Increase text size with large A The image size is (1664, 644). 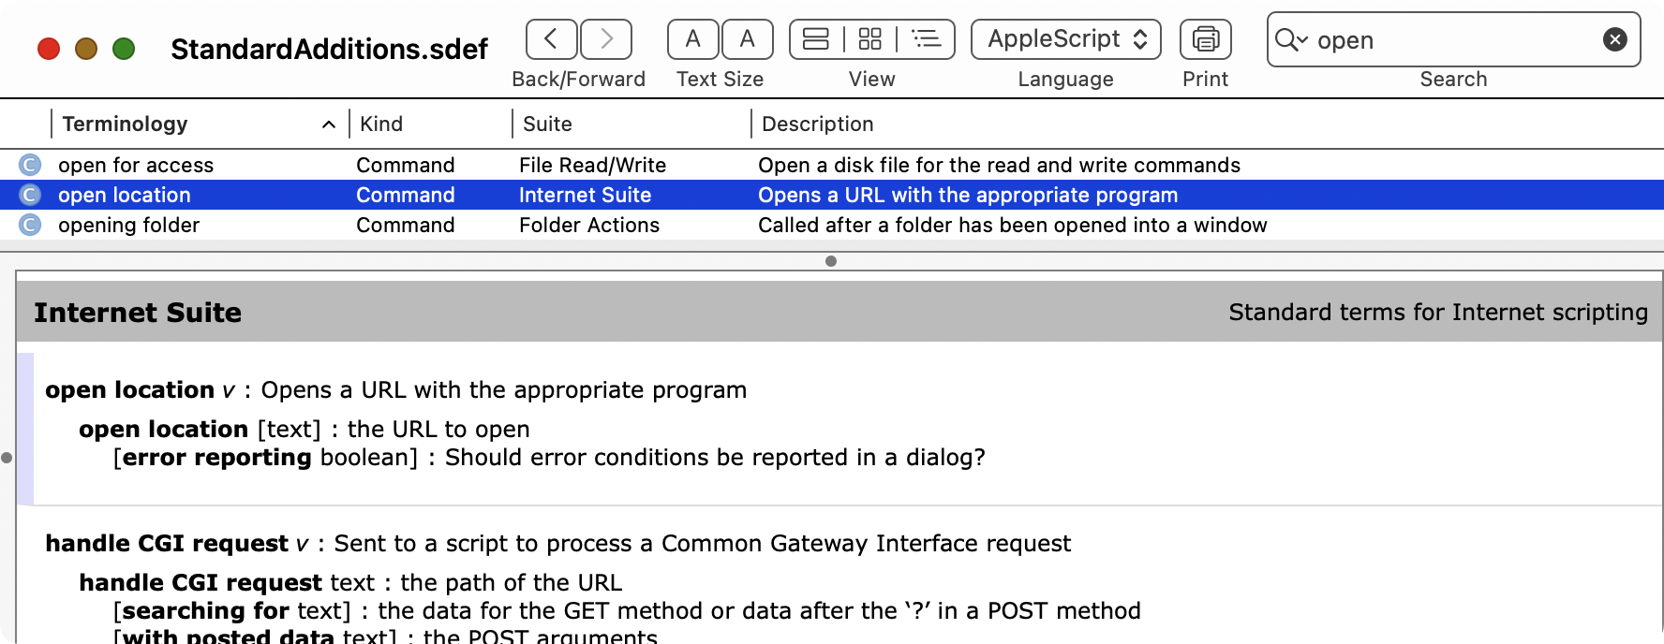(x=747, y=38)
